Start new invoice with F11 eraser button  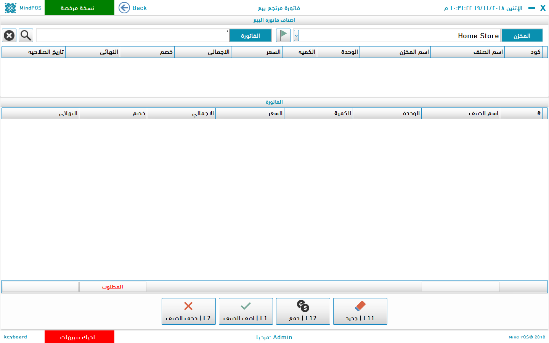click(360, 311)
